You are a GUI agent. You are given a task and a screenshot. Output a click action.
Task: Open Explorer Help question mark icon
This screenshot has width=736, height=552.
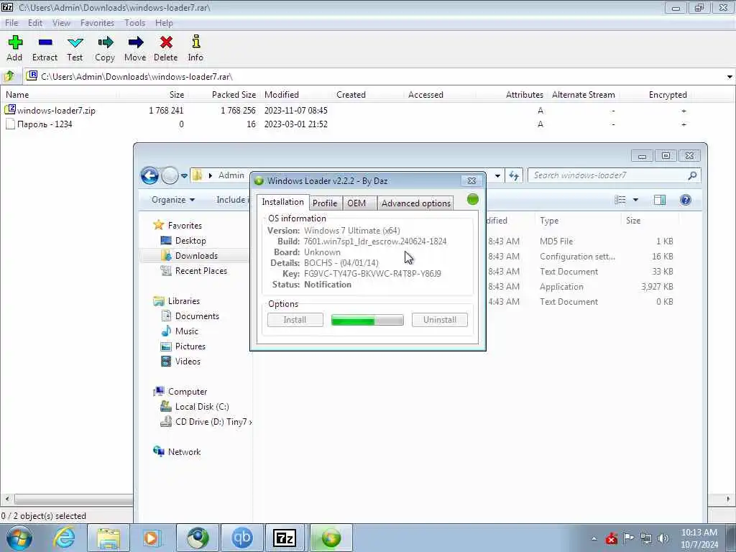685,200
